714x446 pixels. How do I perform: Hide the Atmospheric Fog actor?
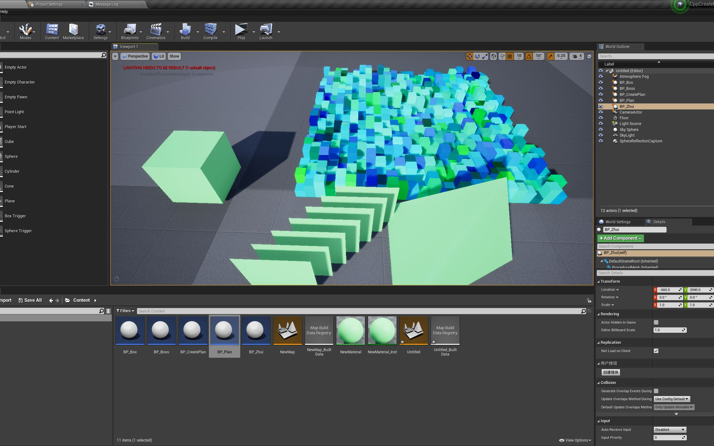pos(600,76)
